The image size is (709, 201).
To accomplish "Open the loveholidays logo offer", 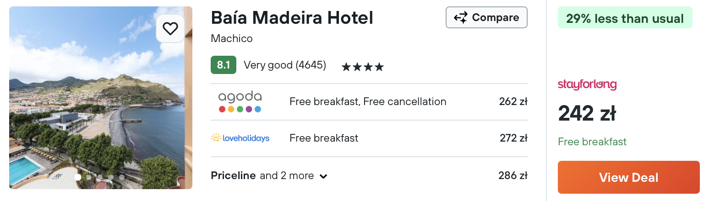I will click(240, 138).
